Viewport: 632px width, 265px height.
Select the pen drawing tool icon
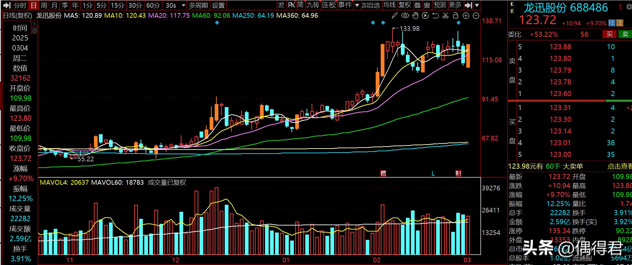pyautogui.click(x=395, y=15)
